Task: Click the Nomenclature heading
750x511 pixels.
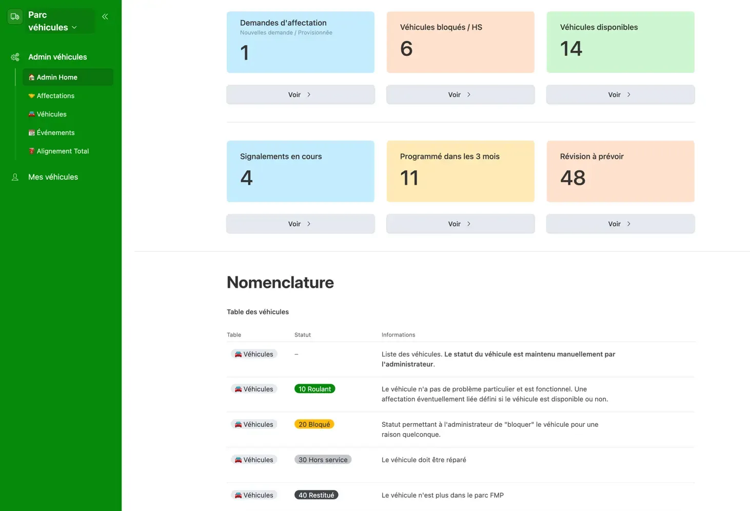Action: 280,283
